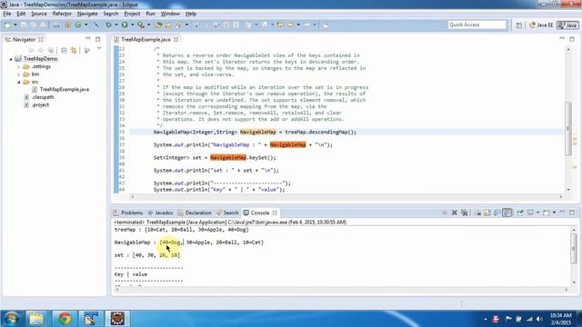Click the editor horizontal scrollbar
This screenshot has width=582, height=327.
pyautogui.click(x=347, y=197)
